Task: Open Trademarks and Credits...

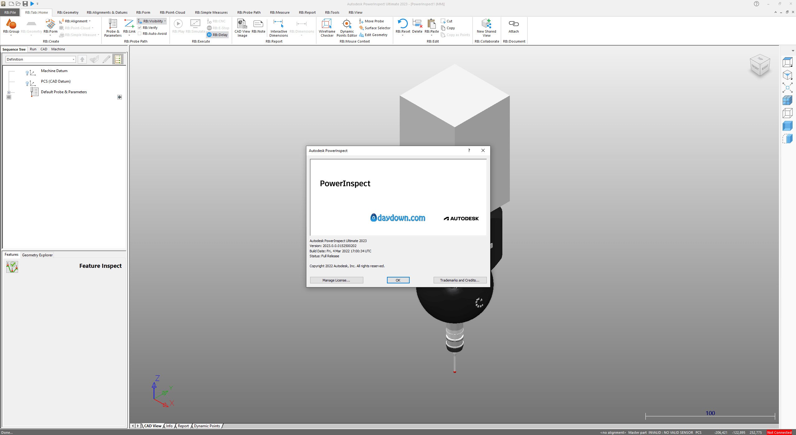Action: coord(460,280)
